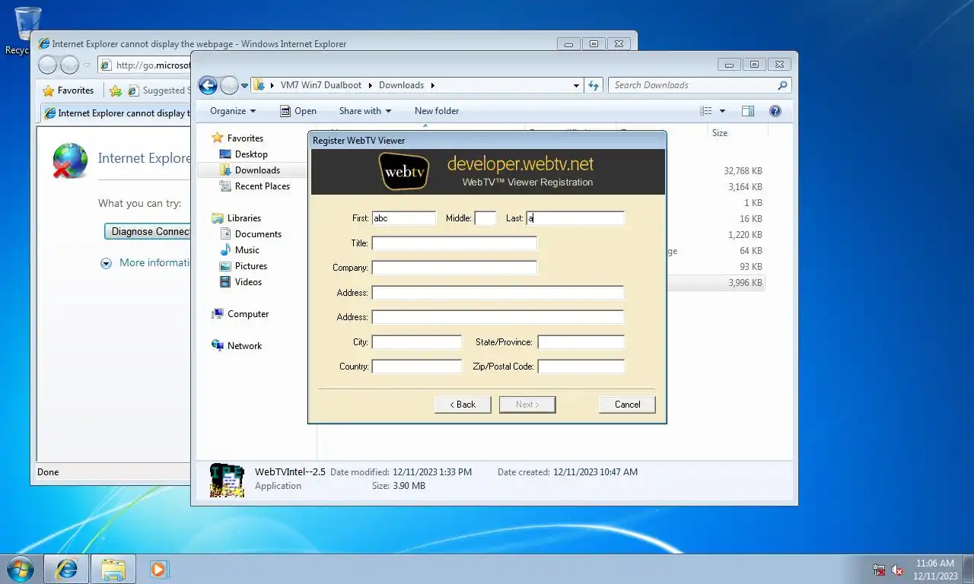This screenshot has width=974, height=584.
Task: Open the Start menu
Action: point(21,569)
